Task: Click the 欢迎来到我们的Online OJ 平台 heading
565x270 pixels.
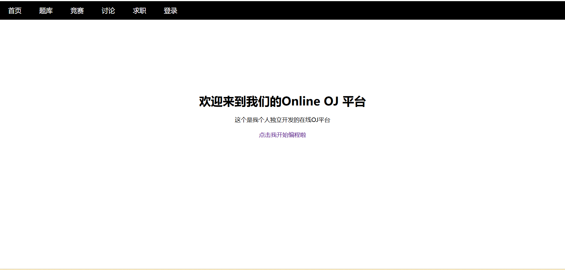Action: tap(282, 101)
